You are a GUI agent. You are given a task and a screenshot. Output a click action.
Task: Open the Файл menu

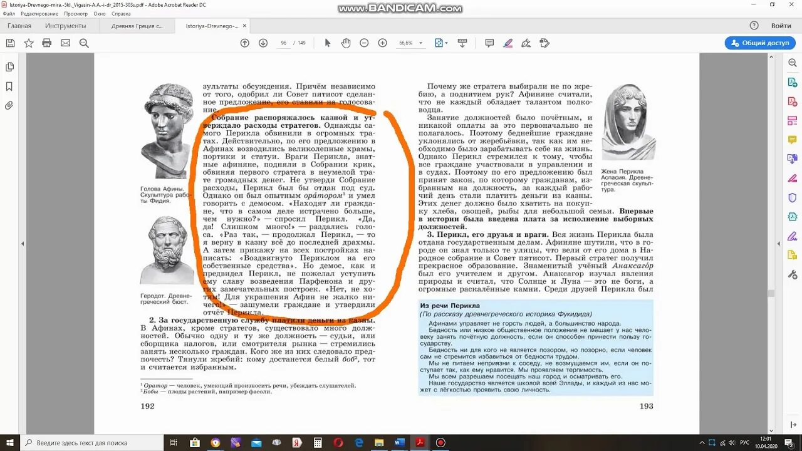pos(9,14)
